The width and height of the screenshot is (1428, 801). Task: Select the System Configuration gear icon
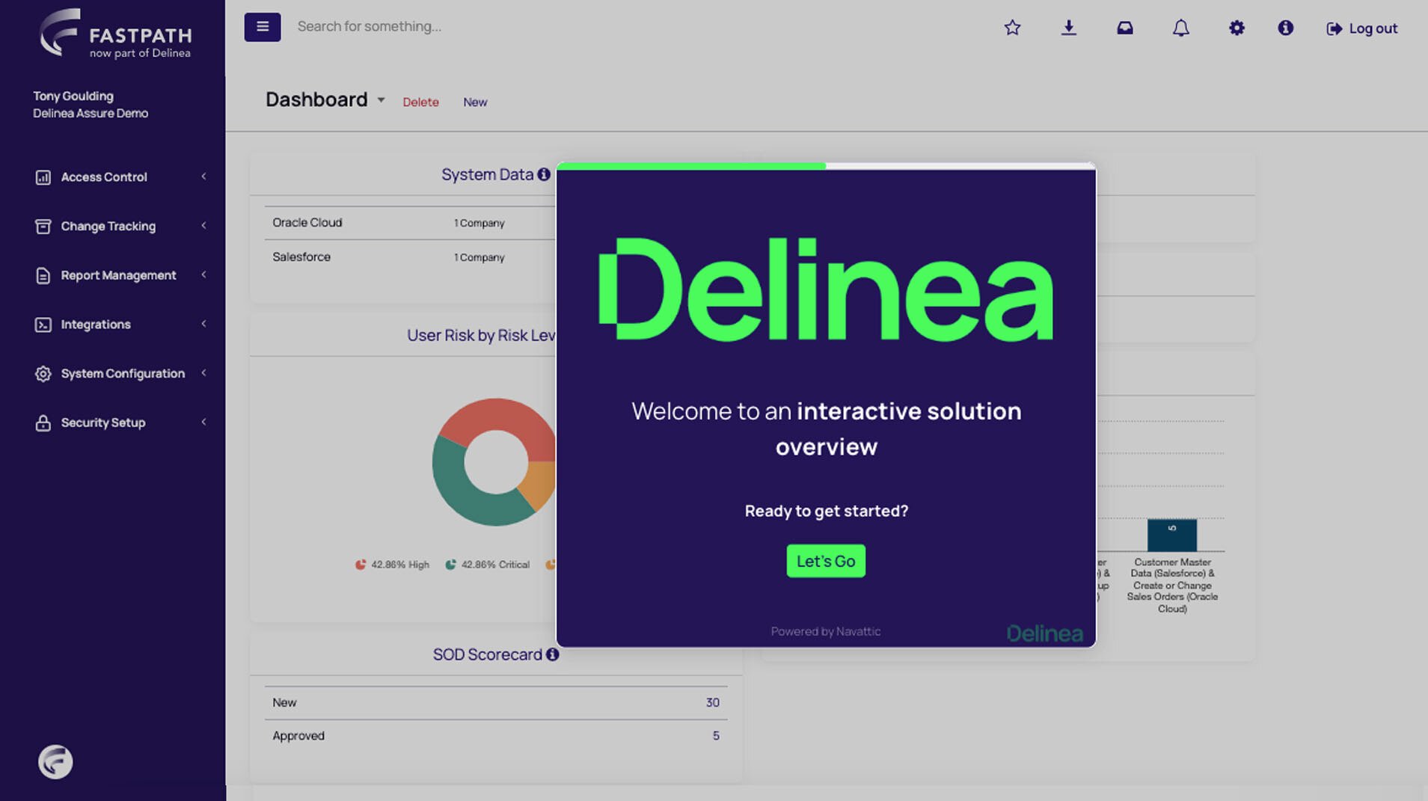43,373
